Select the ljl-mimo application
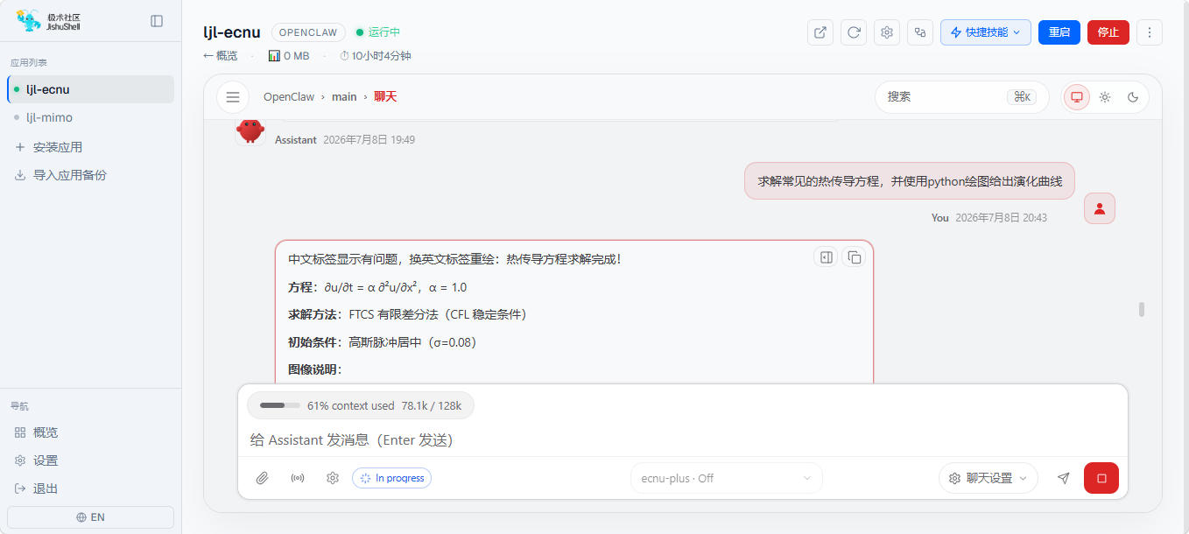Screen dimensions: 1189x534 [x=91, y=117]
